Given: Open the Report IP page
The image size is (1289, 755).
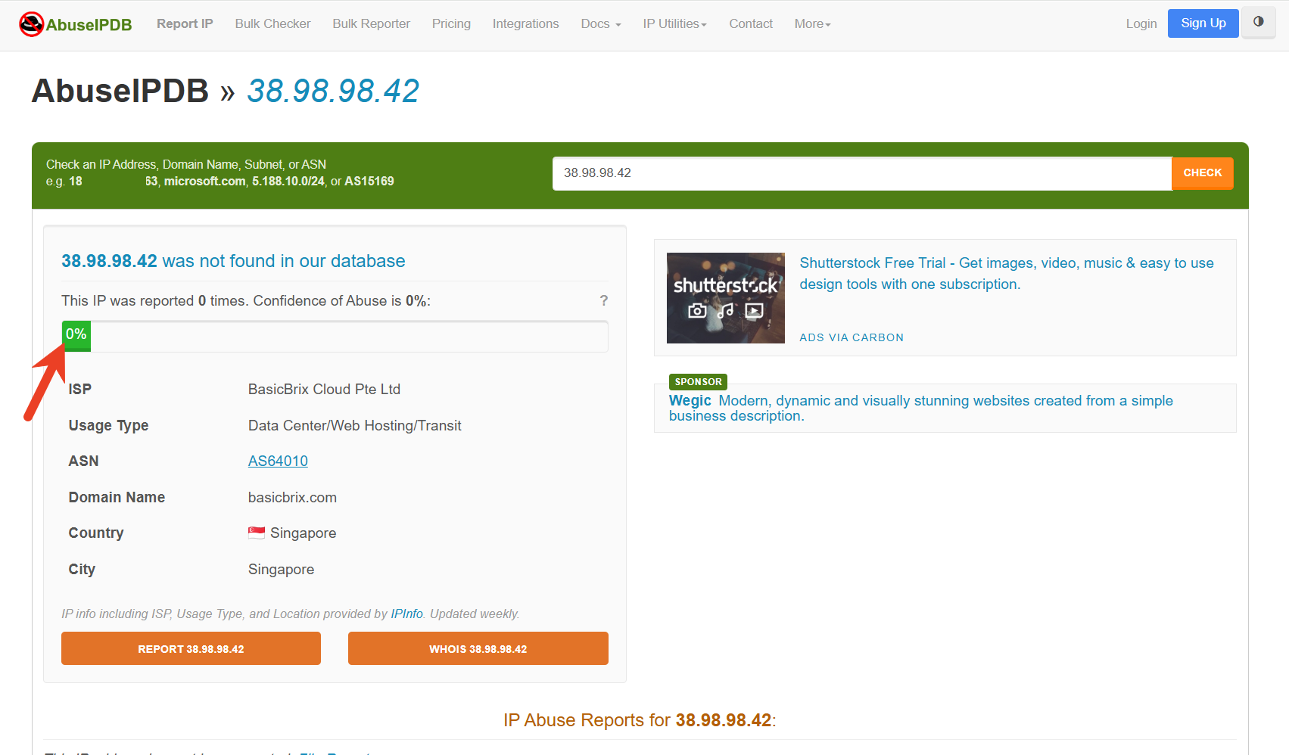Looking at the screenshot, I should [185, 24].
